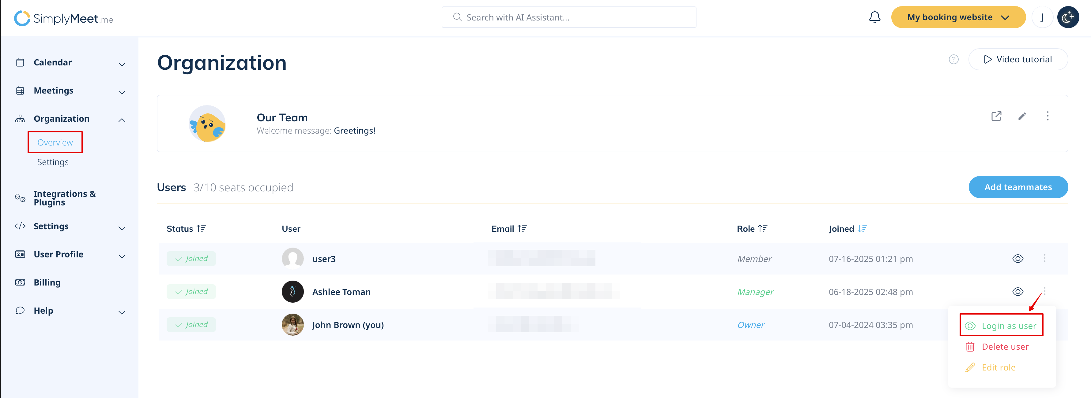The image size is (1091, 398).
Task: Expand the Calendar sidebar section
Action: (122, 64)
